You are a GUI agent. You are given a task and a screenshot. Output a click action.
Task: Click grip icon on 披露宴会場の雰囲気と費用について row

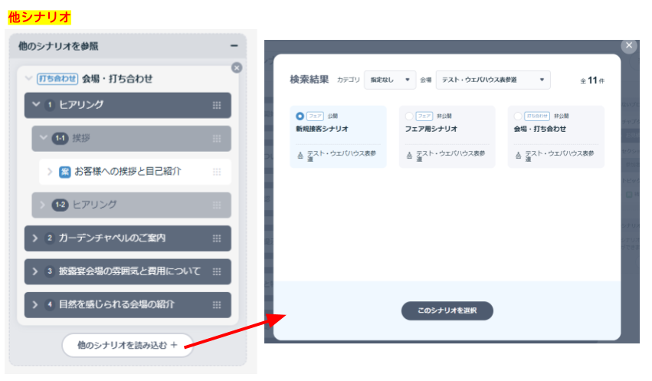coord(217,271)
